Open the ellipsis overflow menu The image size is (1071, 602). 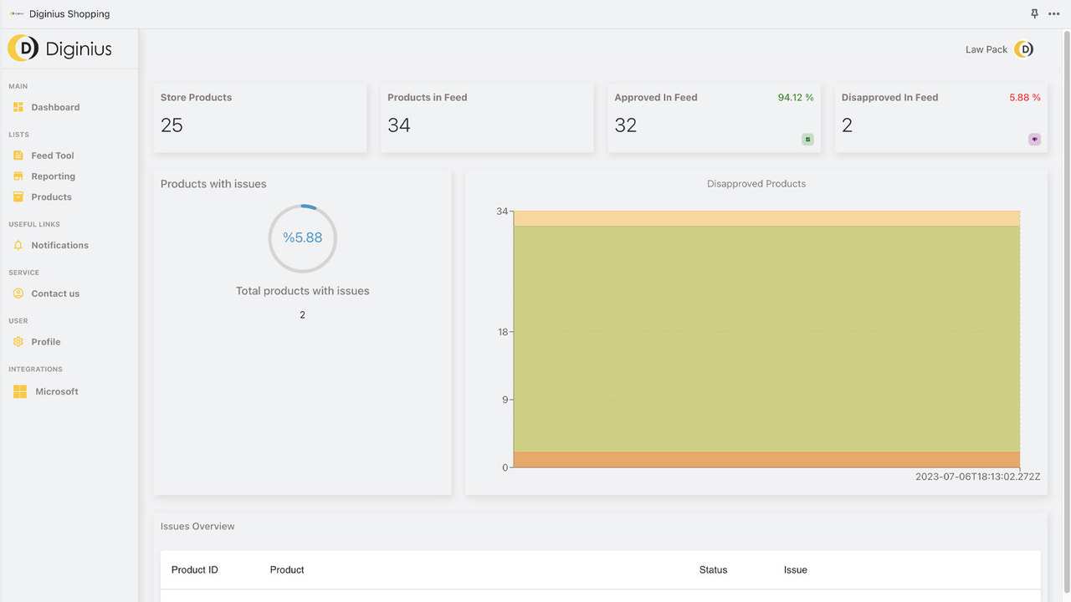click(x=1053, y=13)
